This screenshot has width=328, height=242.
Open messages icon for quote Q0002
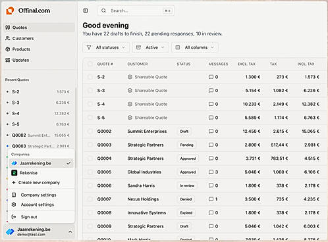[211, 132]
